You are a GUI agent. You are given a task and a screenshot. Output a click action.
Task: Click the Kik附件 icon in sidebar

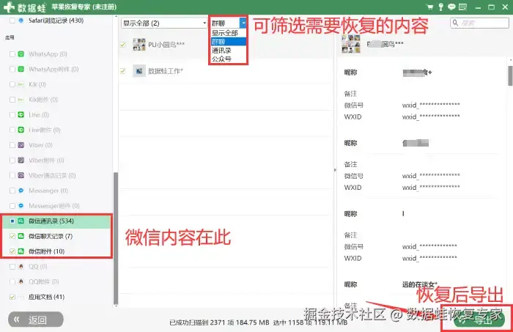point(21,100)
